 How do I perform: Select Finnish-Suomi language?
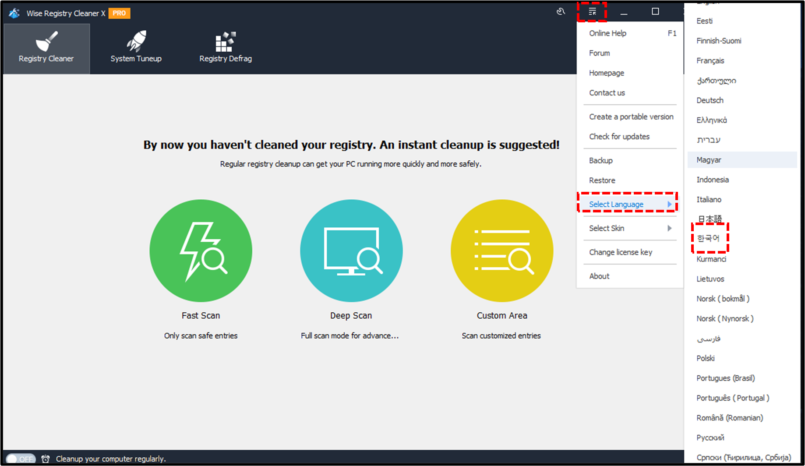coord(742,41)
